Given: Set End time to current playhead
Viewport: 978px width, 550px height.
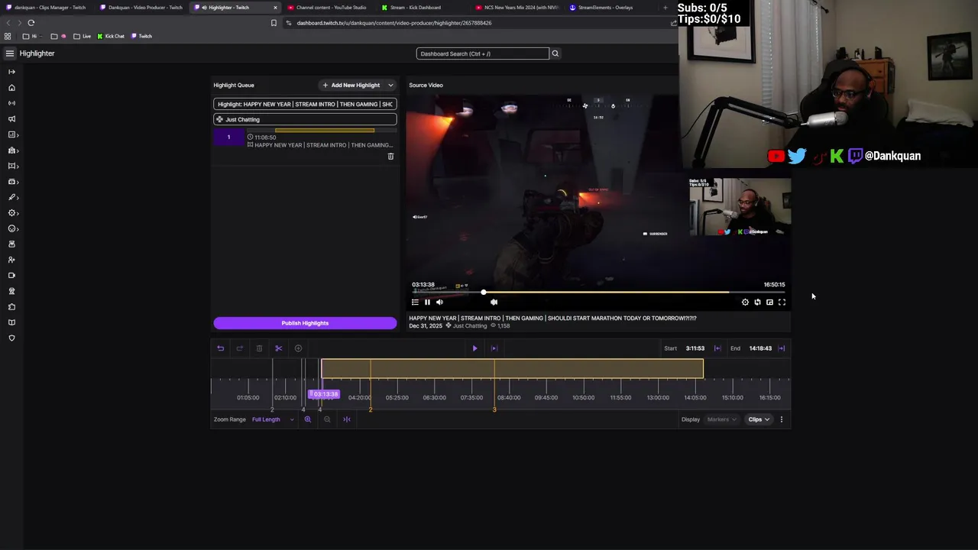Looking at the screenshot, I should 781,348.
